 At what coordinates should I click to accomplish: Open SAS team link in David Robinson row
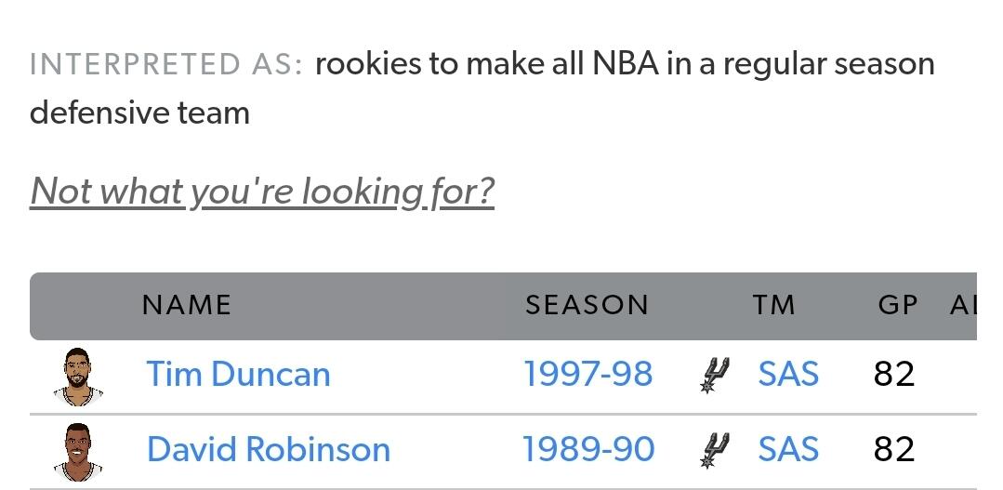point(788,449)
